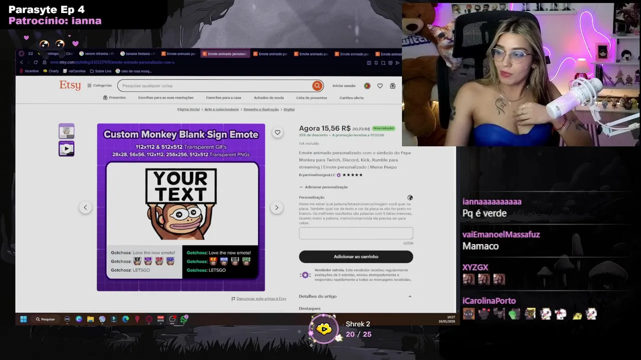
Task: Open the Digital breadcrumb
Action: tap(289, 109)
